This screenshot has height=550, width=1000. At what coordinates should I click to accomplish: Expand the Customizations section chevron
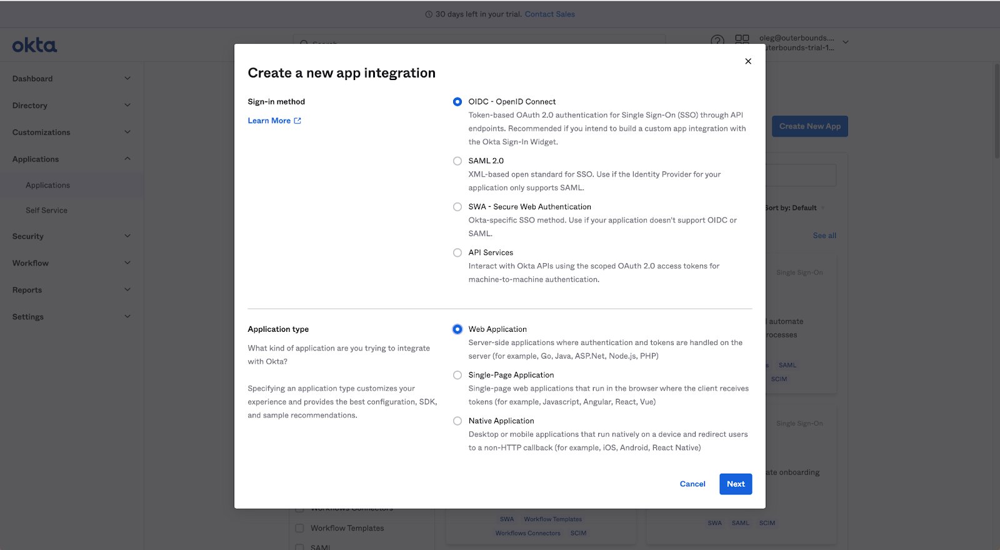point(127,132)
